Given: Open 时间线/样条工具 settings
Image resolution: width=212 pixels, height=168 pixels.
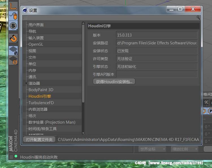Looking at the screenshot, I should (42, 129).
